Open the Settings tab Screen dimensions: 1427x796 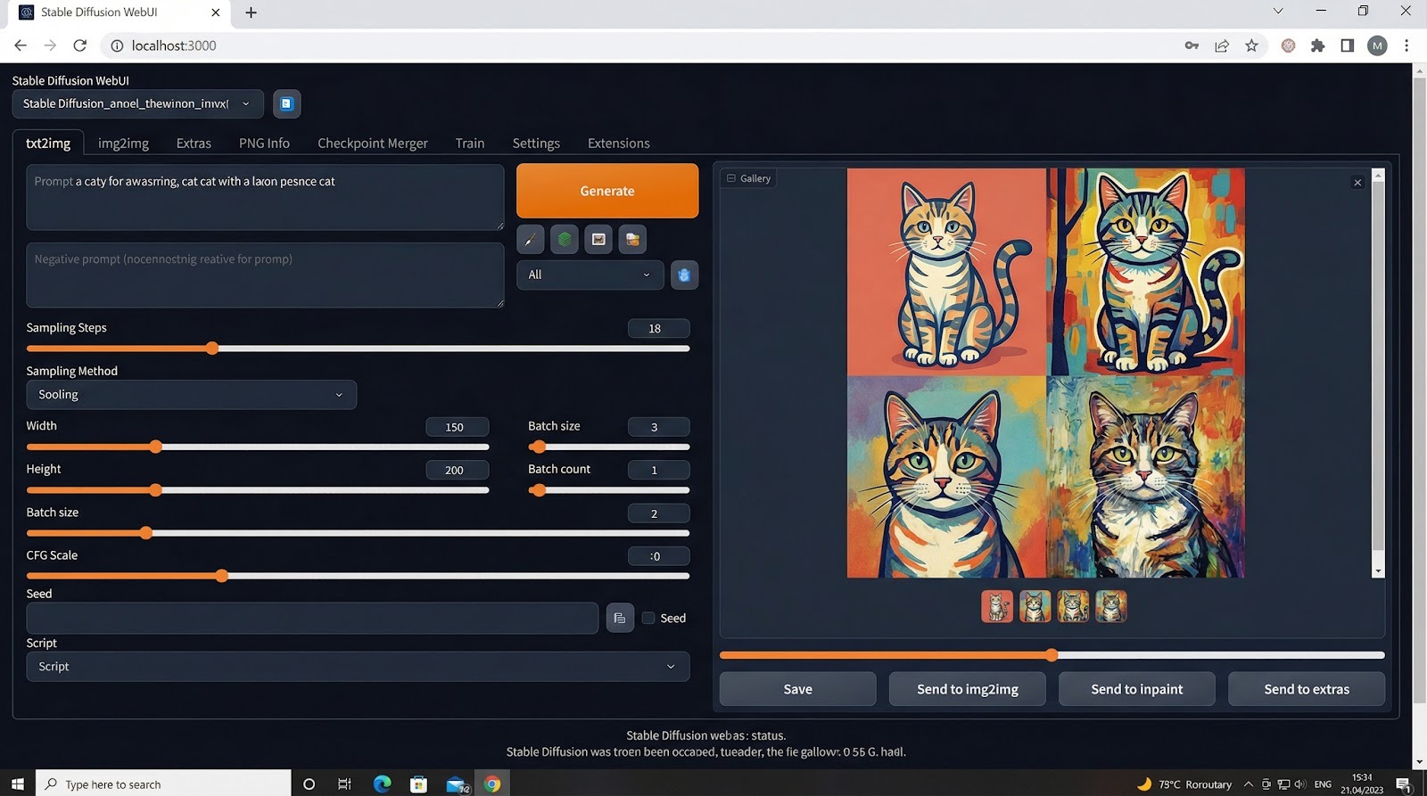click(x=536, y=143)
